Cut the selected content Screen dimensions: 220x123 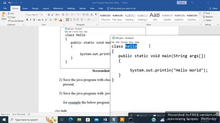(x=11, y=13)
